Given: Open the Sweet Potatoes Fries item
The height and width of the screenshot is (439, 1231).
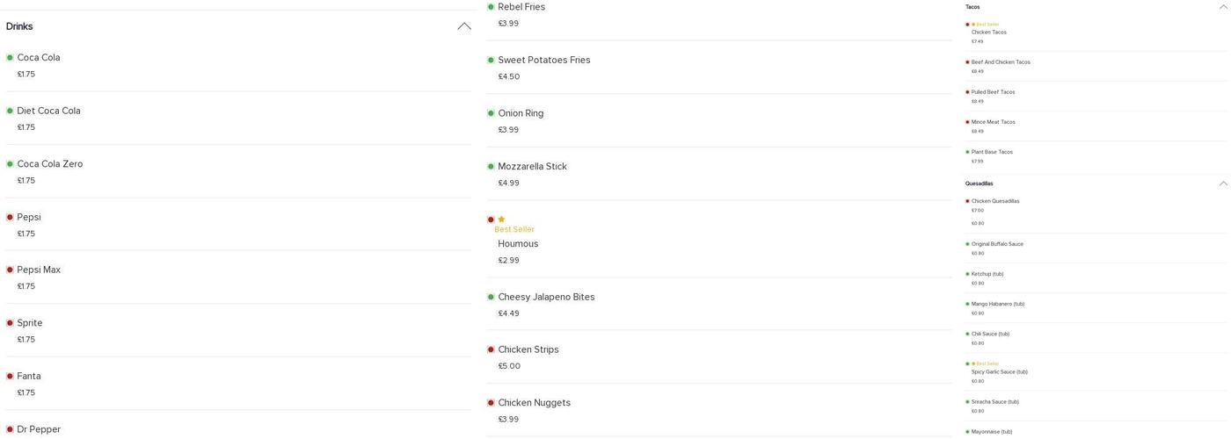Looking at the screenshot, I should tap(543, 60).
